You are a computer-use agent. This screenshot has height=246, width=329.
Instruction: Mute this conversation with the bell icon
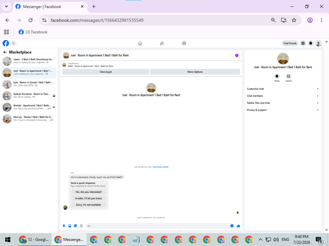pyautogui.click(x=277, y=76)
